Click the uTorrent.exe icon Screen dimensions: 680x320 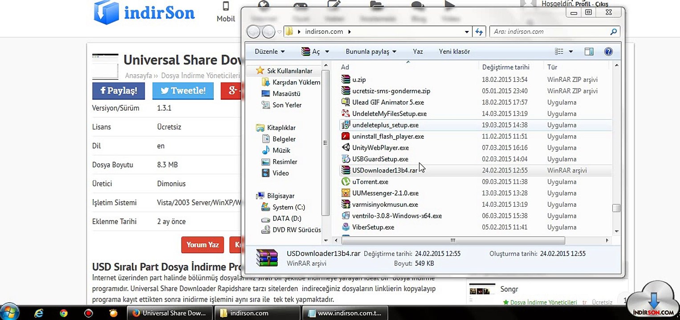pyautogui.click(x=346, y=182)
